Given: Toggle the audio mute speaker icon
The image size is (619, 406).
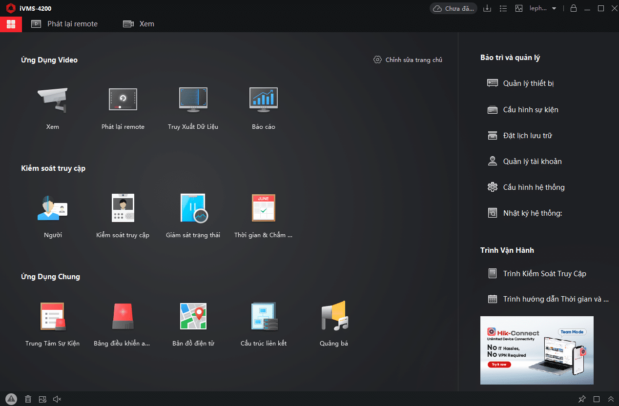Looking at the screenshot, I should point(57,399).
